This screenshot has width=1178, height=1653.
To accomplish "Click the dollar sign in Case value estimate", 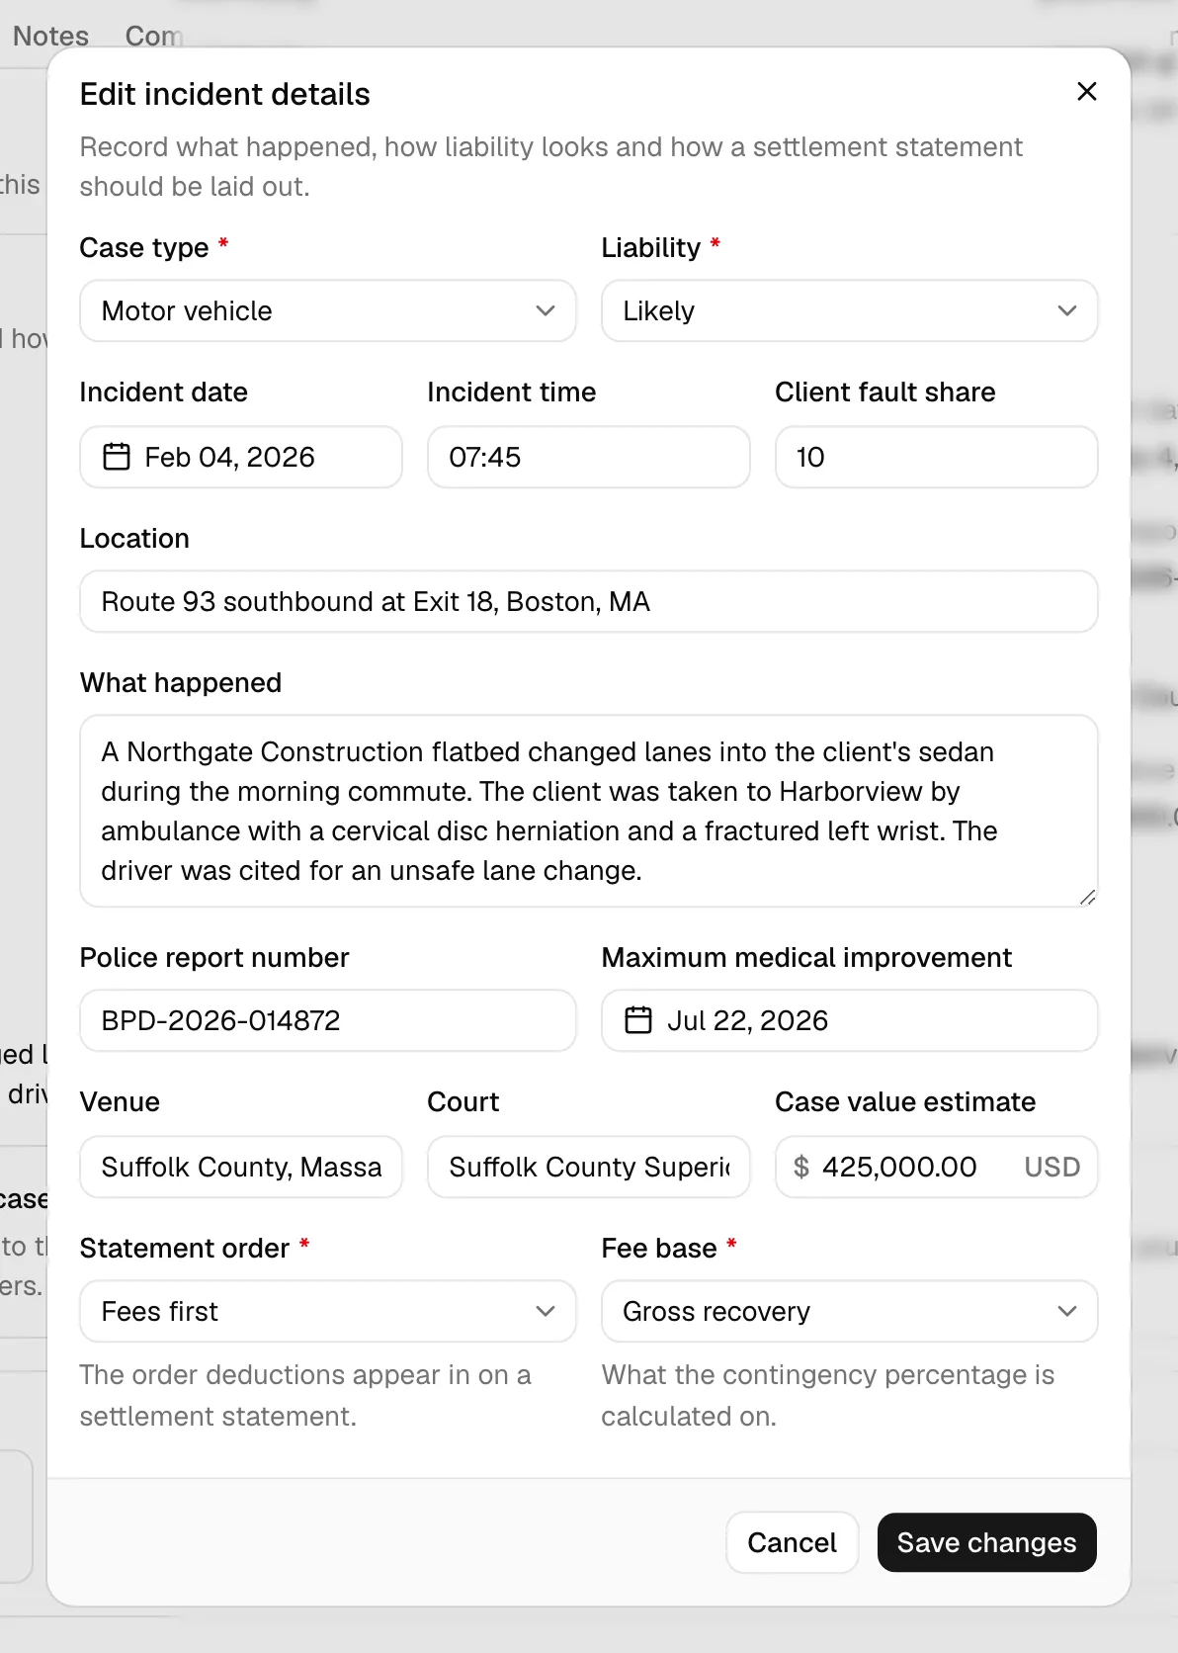I will coord(801,1167).
